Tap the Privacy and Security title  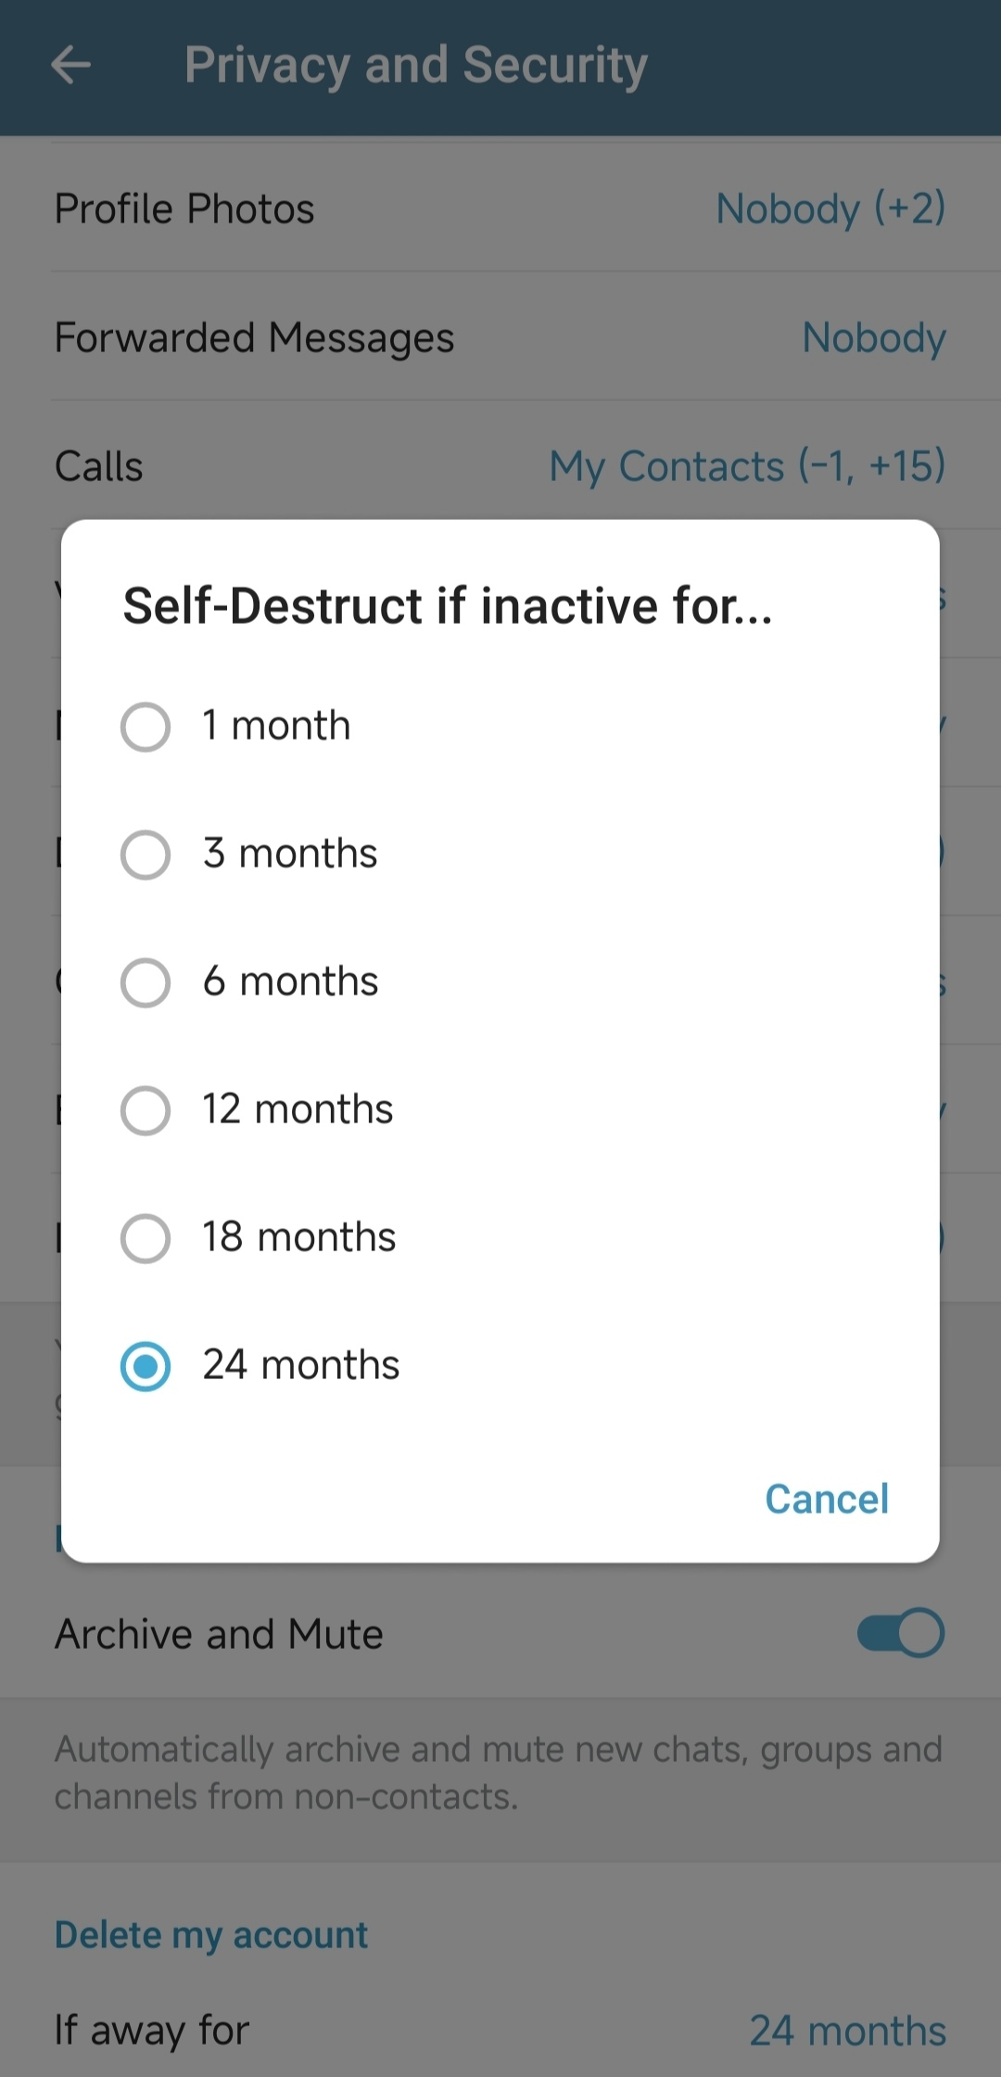[x=415, y=65]
